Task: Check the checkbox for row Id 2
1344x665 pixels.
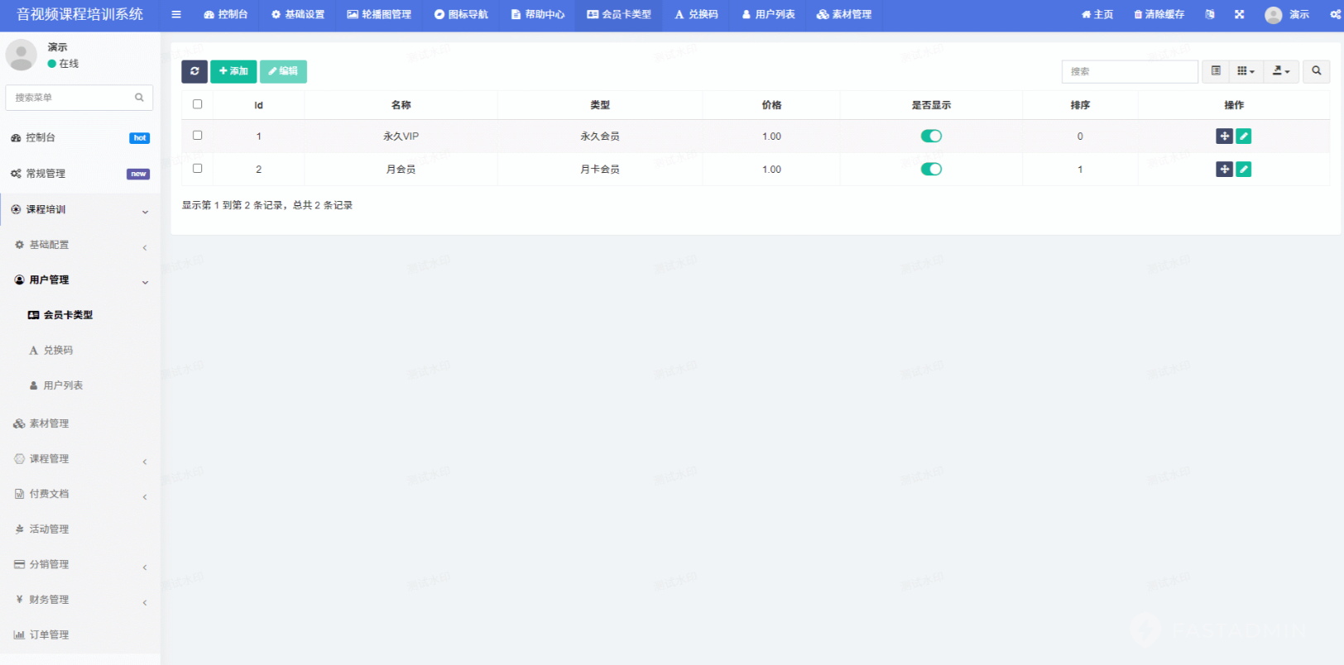Action: click(x=197, y=168)
